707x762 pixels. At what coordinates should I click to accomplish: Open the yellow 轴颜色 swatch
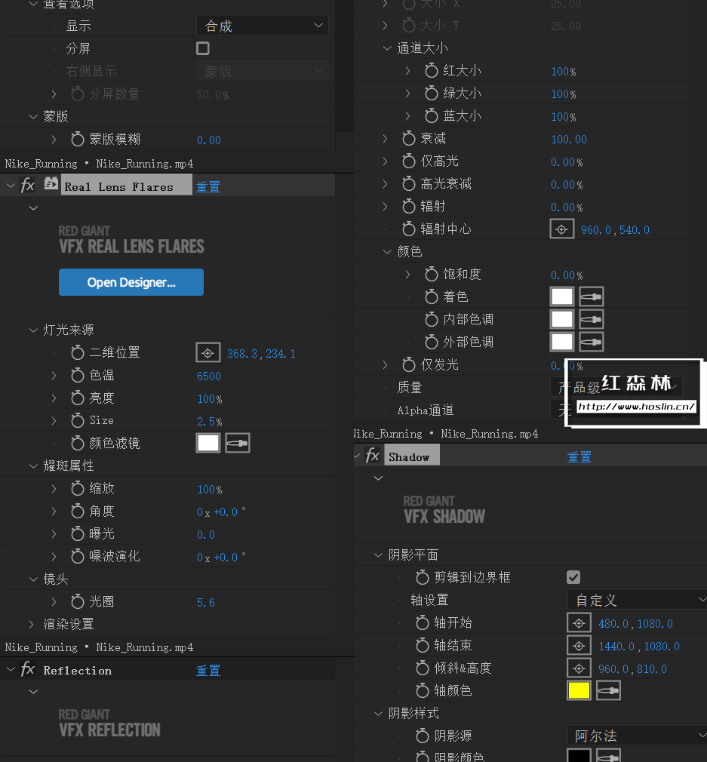coord(579,690)
